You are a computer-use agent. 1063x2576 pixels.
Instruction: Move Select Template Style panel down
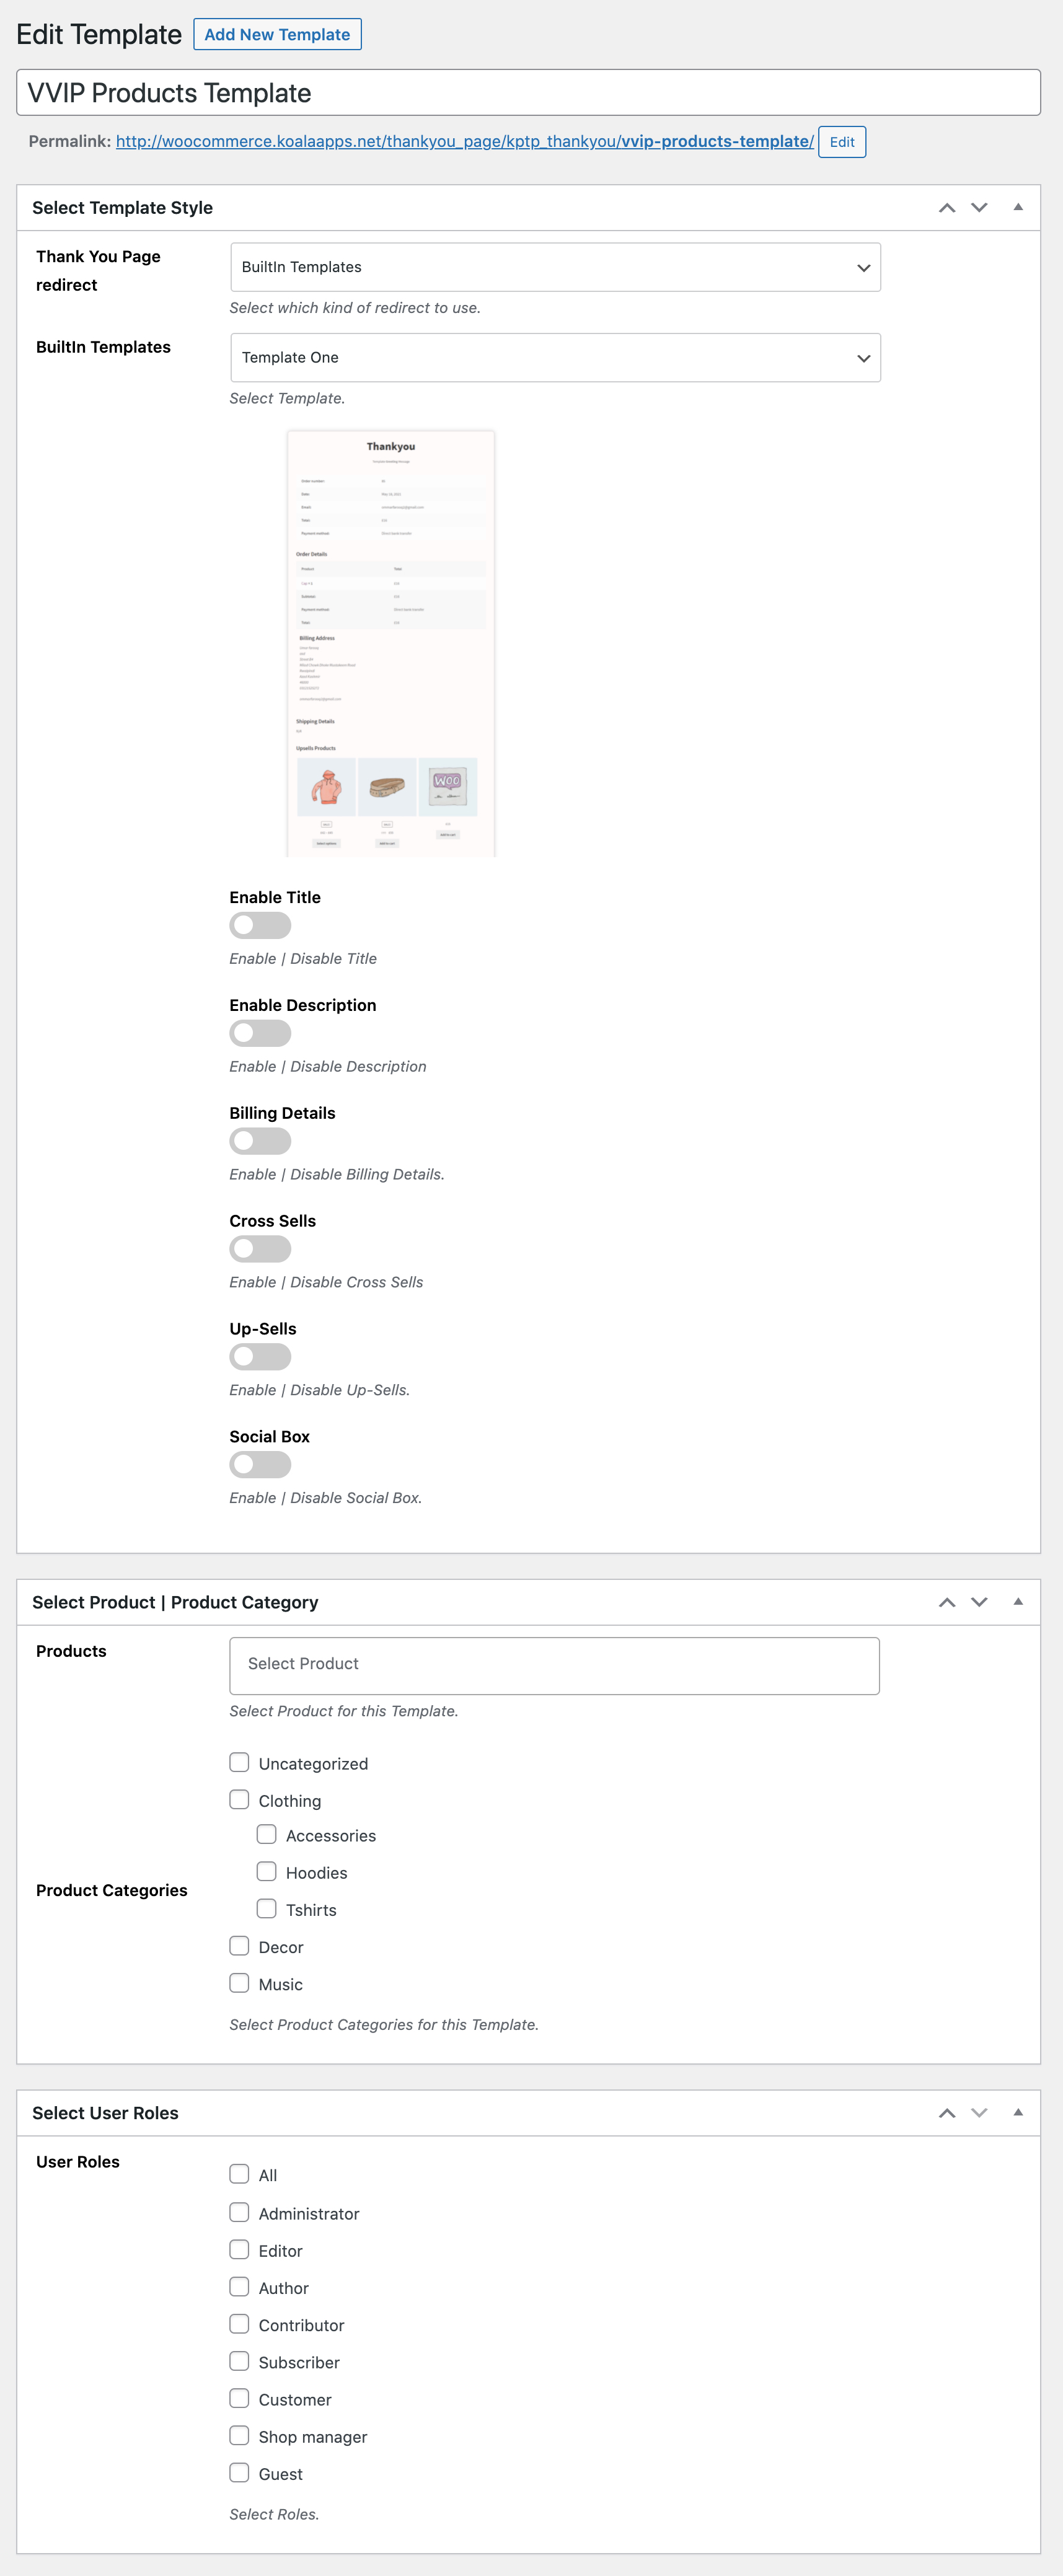click(x=979, y=208)
